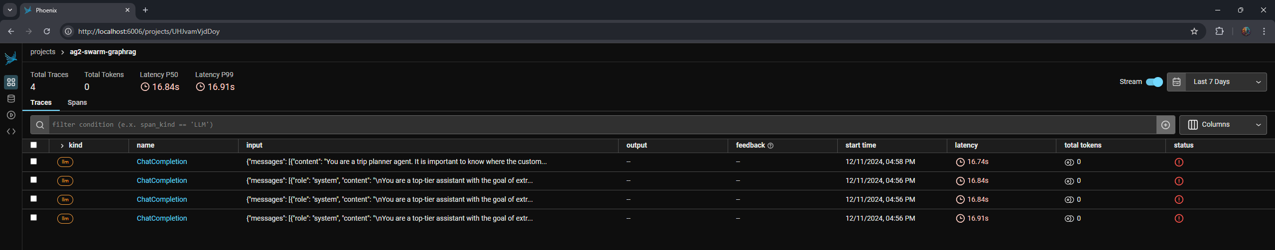This screenshot has height=250, width=1275.
Task: Open the first ChatCompletion trace link
Action: pos(162,162)
